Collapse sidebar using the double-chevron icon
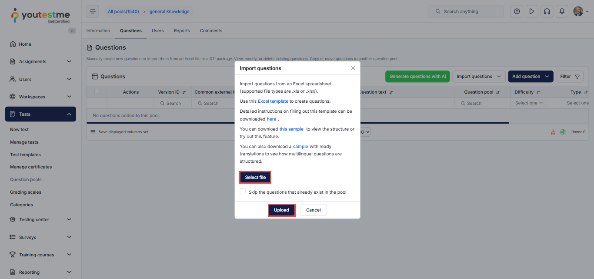The width and height of the screenshot is (594, 279). (72, 30)
